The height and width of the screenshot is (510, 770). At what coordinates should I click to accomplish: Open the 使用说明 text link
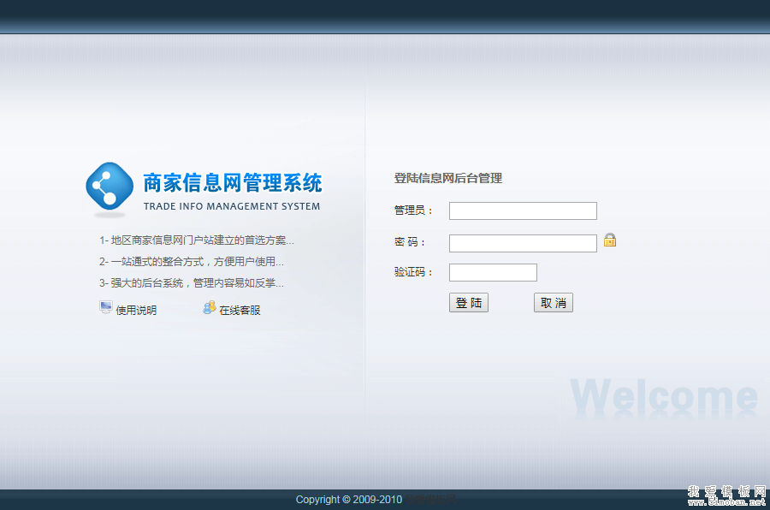136,311
